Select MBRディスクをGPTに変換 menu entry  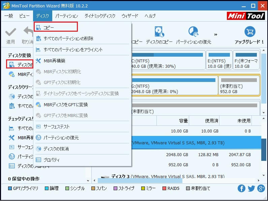click(82, 105)
